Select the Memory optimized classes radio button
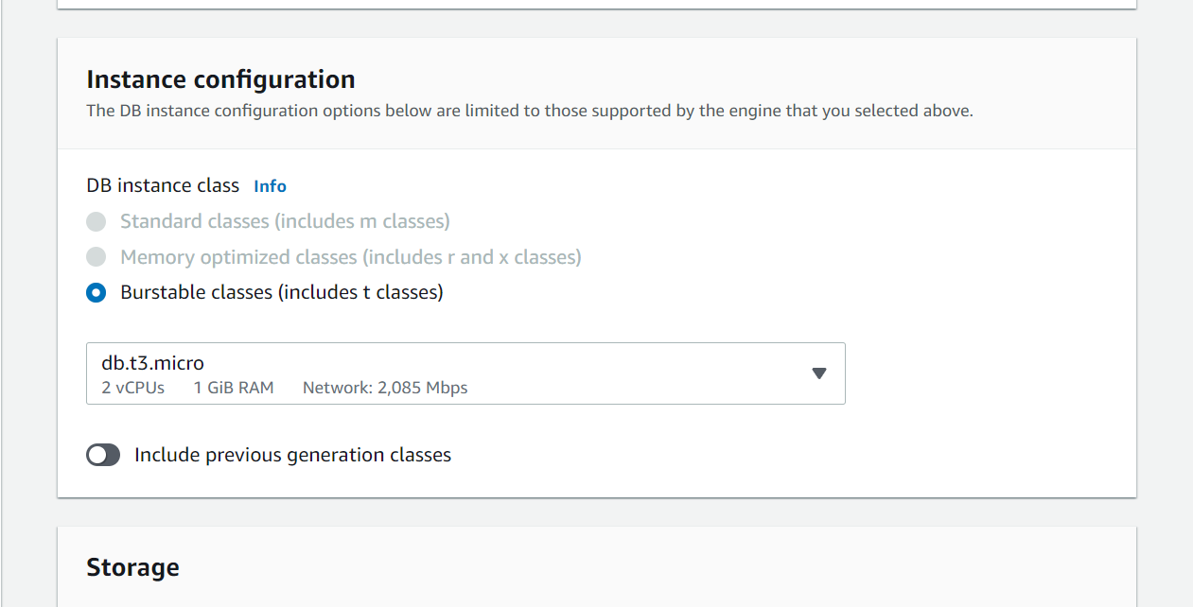Viewport: 1193px width, 607px height. 96,257
